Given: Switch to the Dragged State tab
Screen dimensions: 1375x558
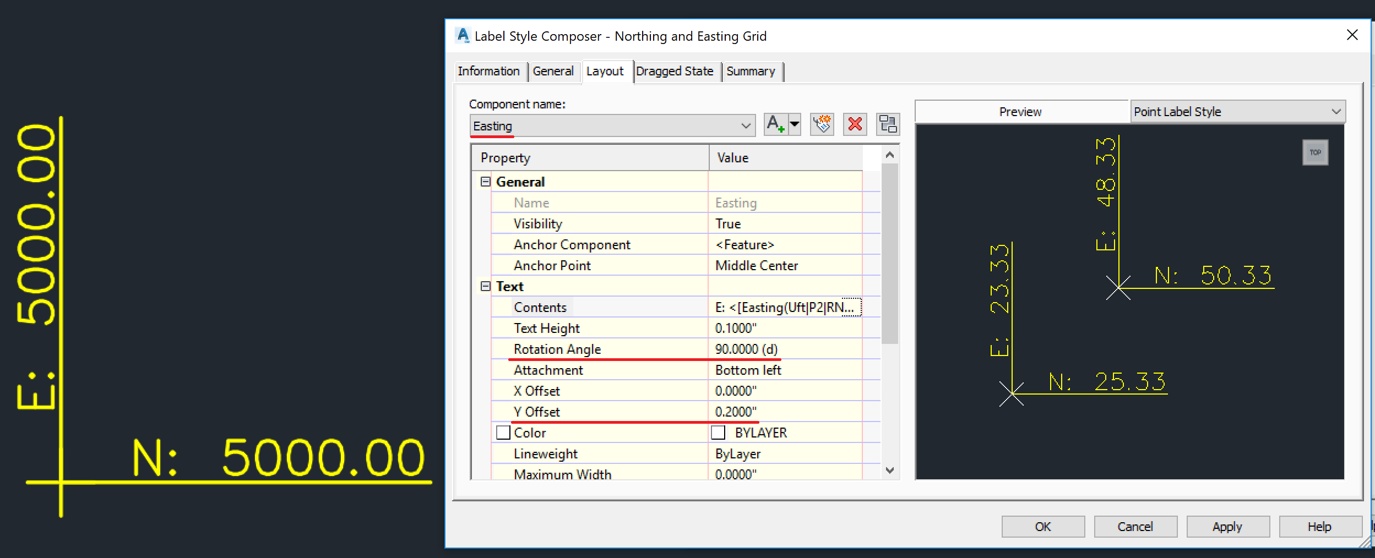Looking at the screenshot, I should pos(675,72).
